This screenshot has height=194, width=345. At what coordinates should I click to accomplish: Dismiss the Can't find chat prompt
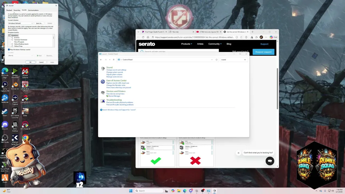[238, 153]
